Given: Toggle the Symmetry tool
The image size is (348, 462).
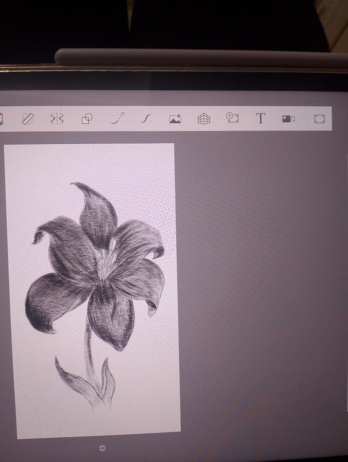Looking at the screenshot, I should (57, 119).
